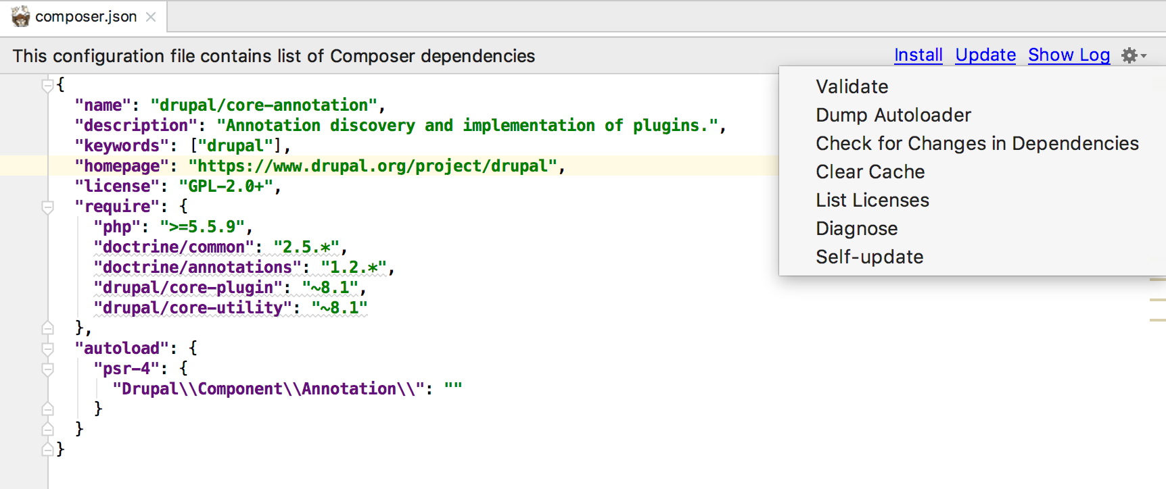Click the "name" key text

tap(103, 105)
